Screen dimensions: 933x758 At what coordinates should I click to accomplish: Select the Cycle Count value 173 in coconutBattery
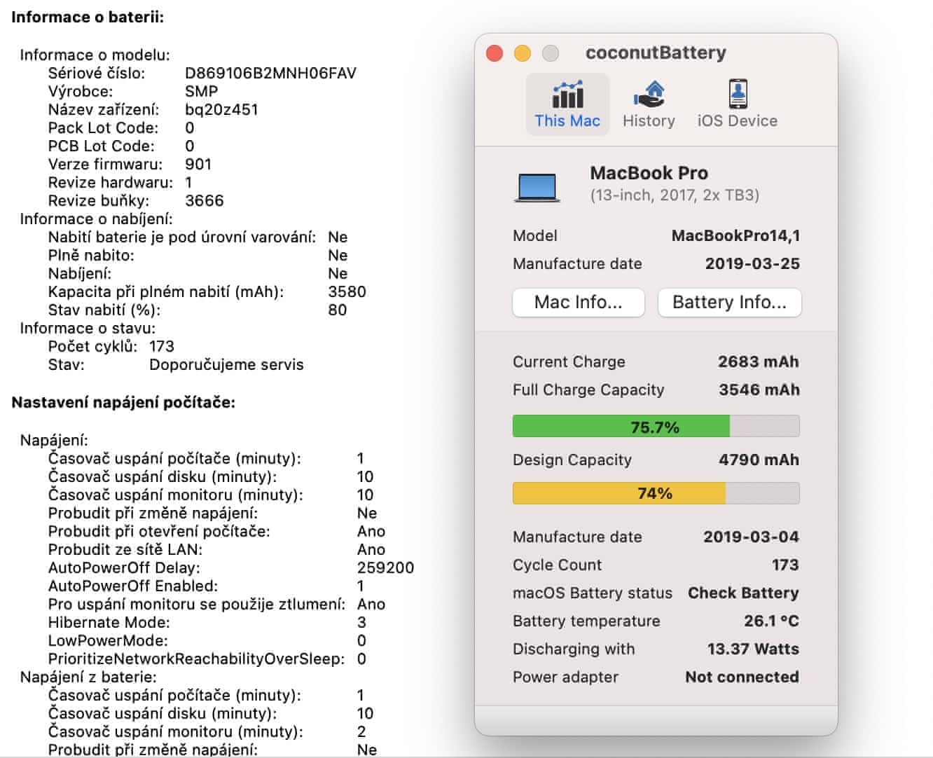coord(785,565)
